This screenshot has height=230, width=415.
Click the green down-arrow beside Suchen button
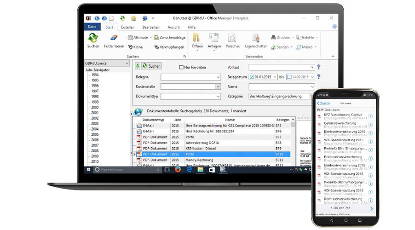point(138,66)
